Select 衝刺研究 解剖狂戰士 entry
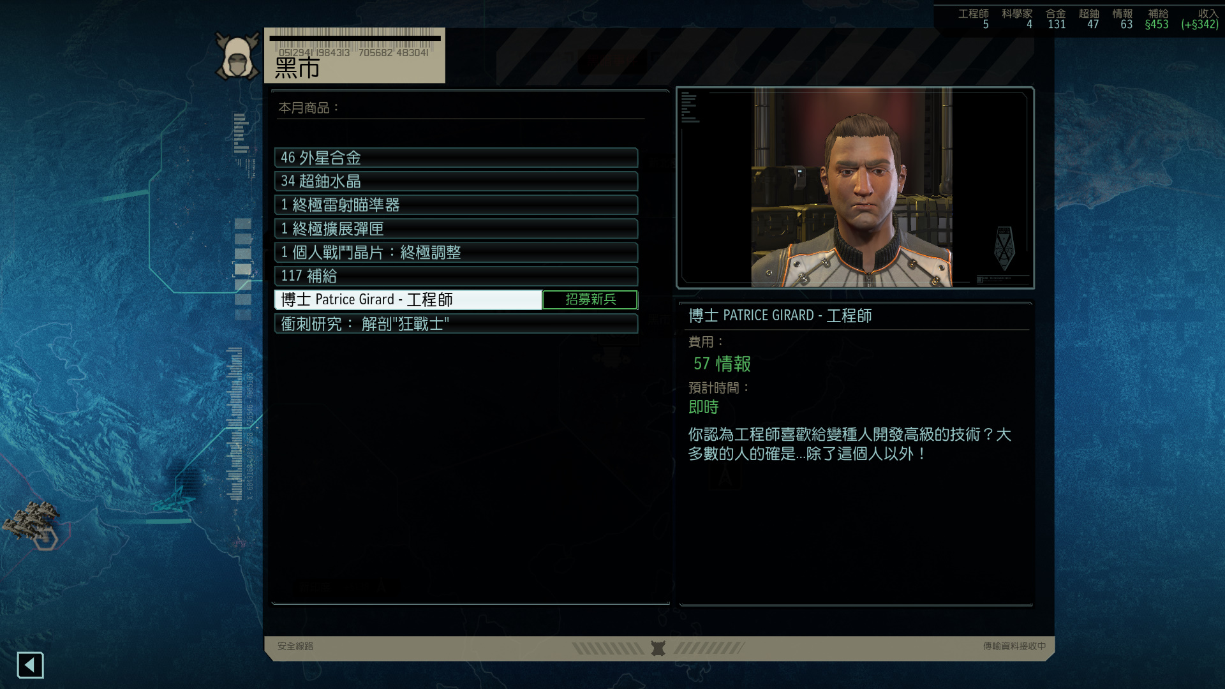Viewport: 1225px width, 689px height. (x=456, y=324)
